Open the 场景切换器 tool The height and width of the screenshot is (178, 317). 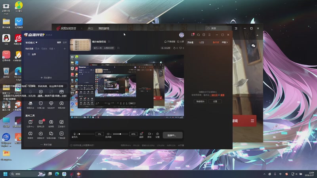pos(51,134)
